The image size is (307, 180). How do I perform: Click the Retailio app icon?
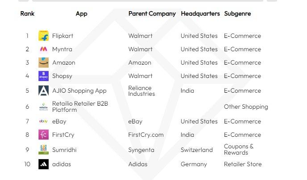point(43,107)
